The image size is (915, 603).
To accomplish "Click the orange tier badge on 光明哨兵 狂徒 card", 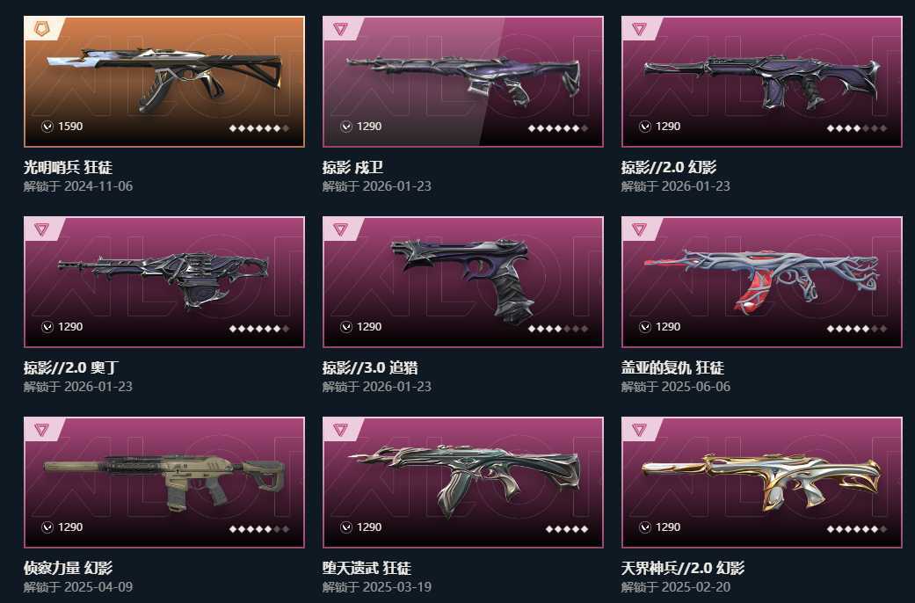I will 41,29.
